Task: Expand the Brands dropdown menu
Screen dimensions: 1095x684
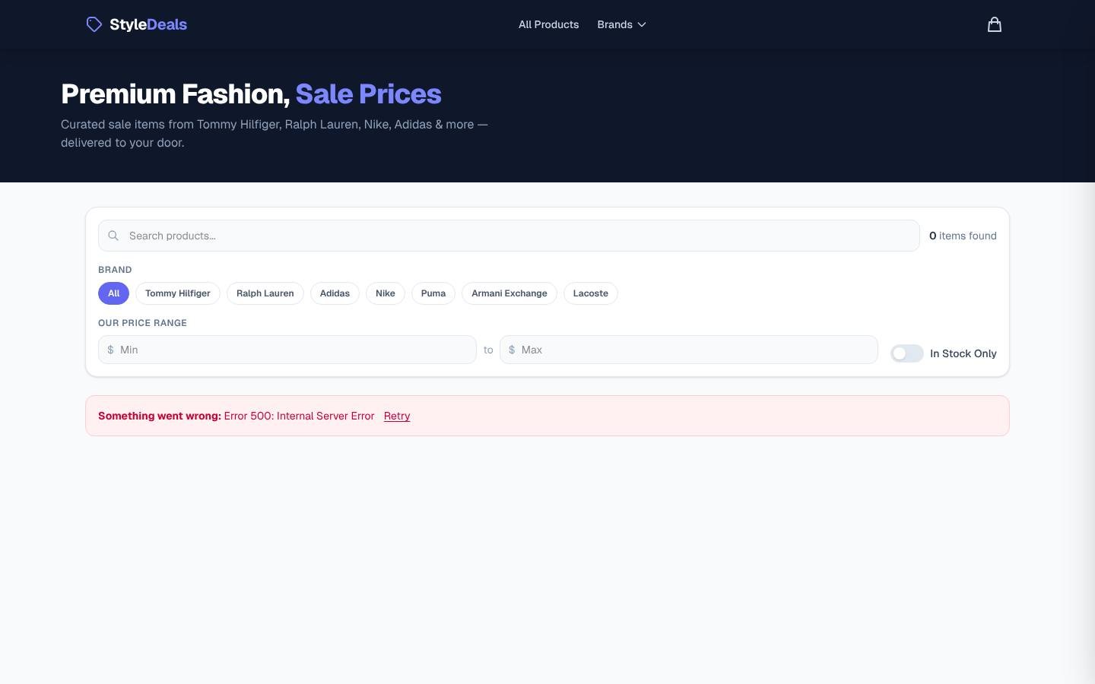Action: (622, 24)
